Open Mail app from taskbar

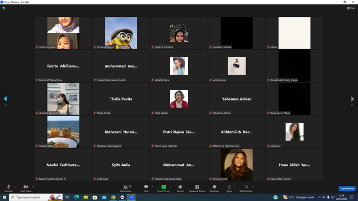click(104, 197)
